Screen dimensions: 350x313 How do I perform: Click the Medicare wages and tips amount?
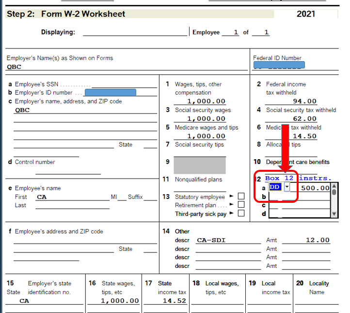[200, 136]
